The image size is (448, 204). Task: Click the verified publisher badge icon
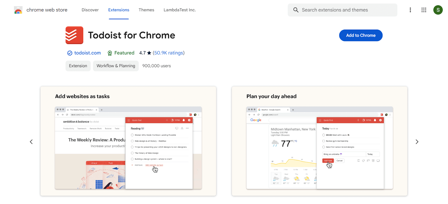[x=70, y=53]
